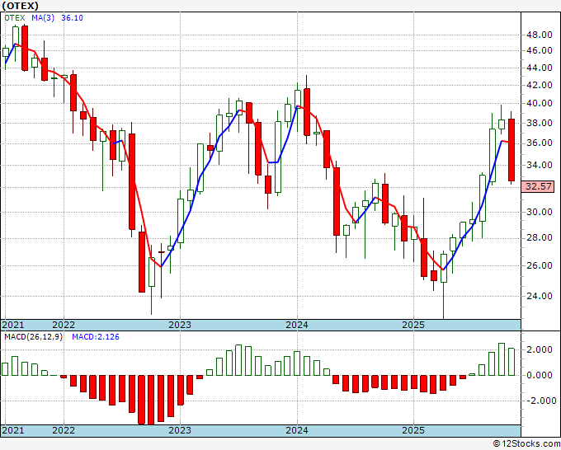This screenshot has height=450, width=561.
Task: Click the 48.00 price axis label
Action: point(540,35)
